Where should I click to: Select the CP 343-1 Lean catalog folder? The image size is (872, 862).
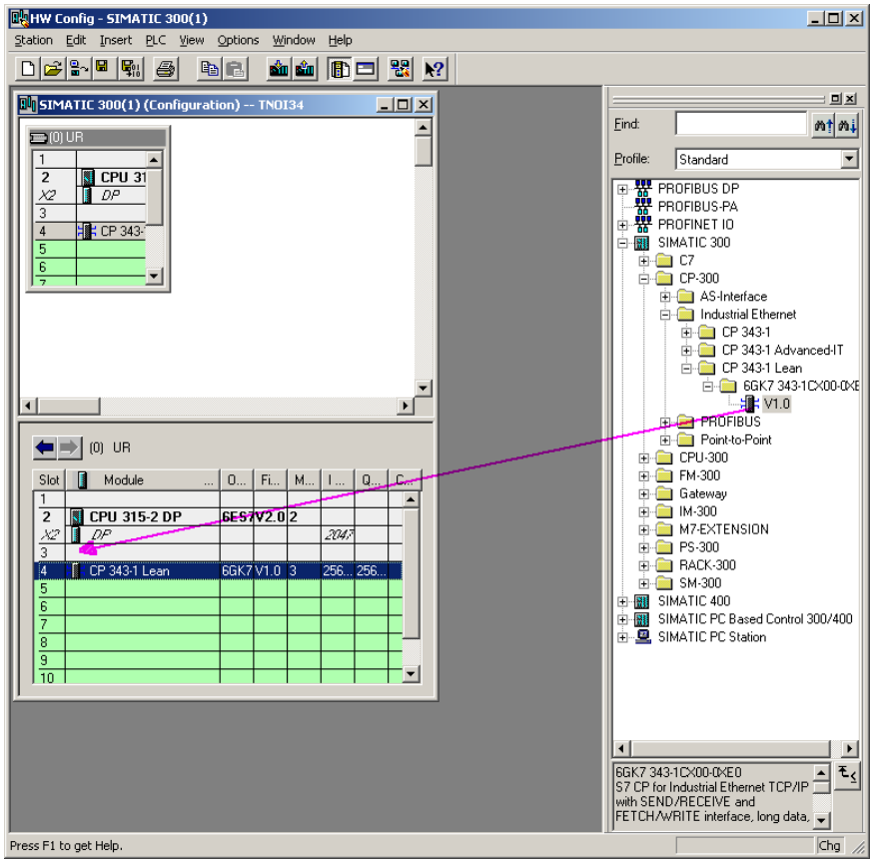pyautogui.click(x=761, y=369)
